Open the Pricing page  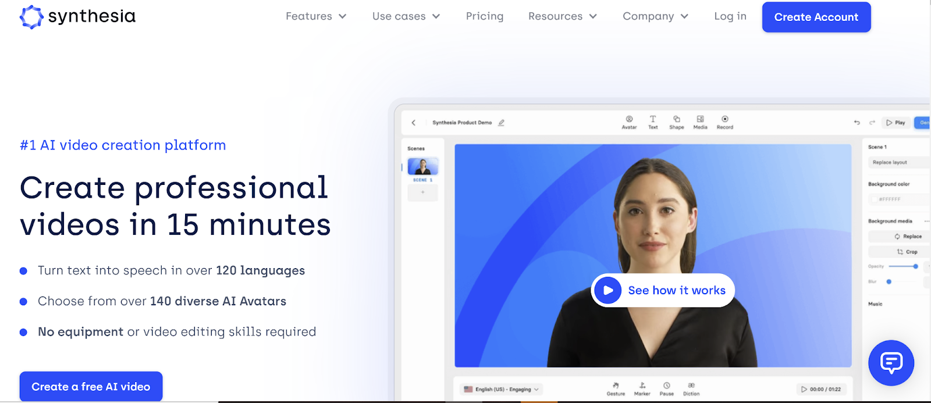click(x=485, y=16)
